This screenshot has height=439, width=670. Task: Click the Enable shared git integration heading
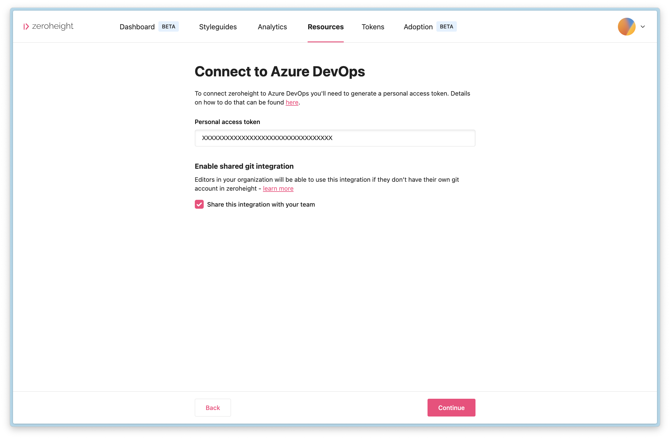(x=244, y=166)
